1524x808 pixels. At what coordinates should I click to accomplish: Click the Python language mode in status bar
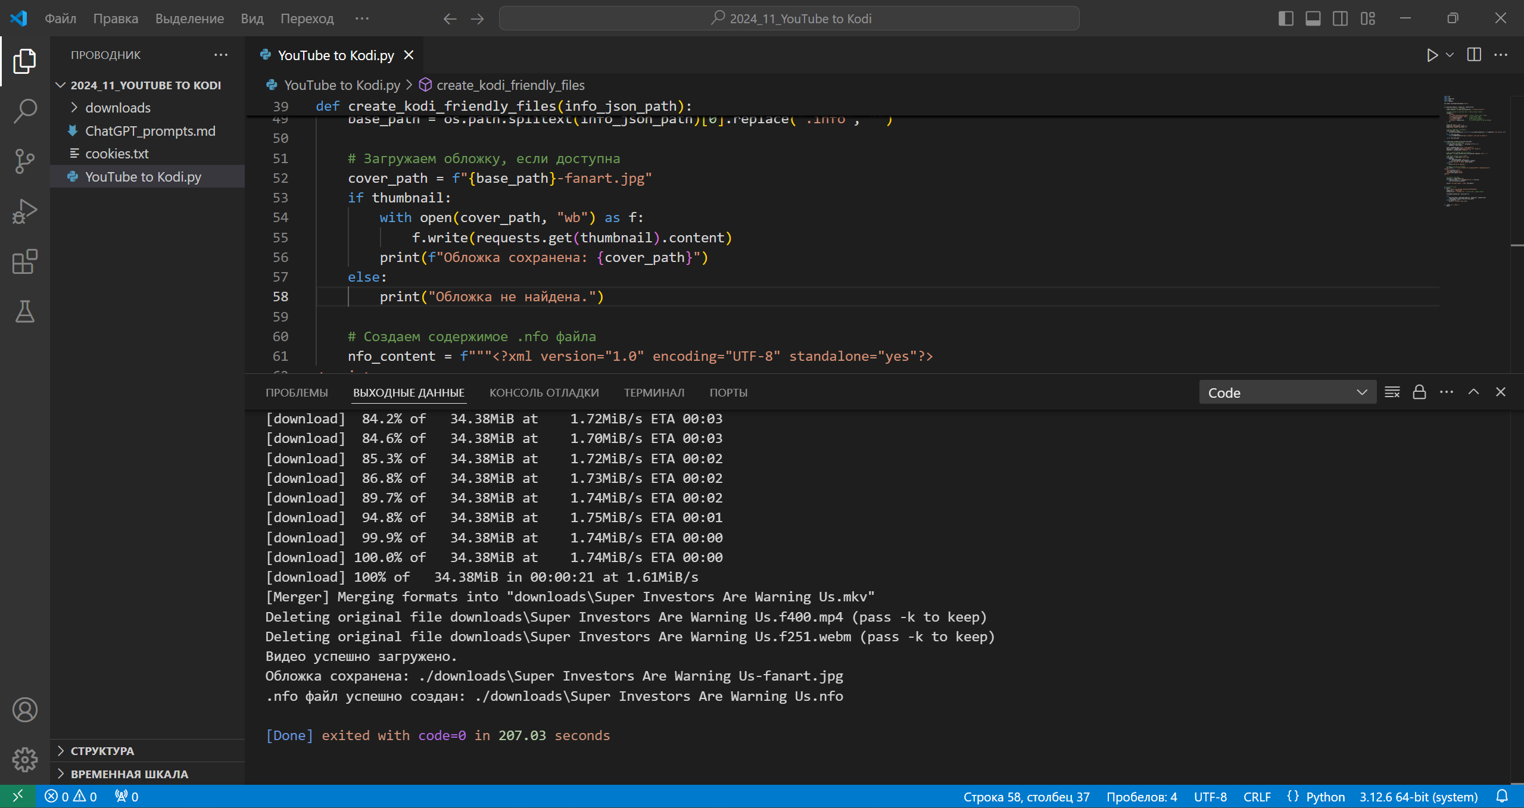1324,797
